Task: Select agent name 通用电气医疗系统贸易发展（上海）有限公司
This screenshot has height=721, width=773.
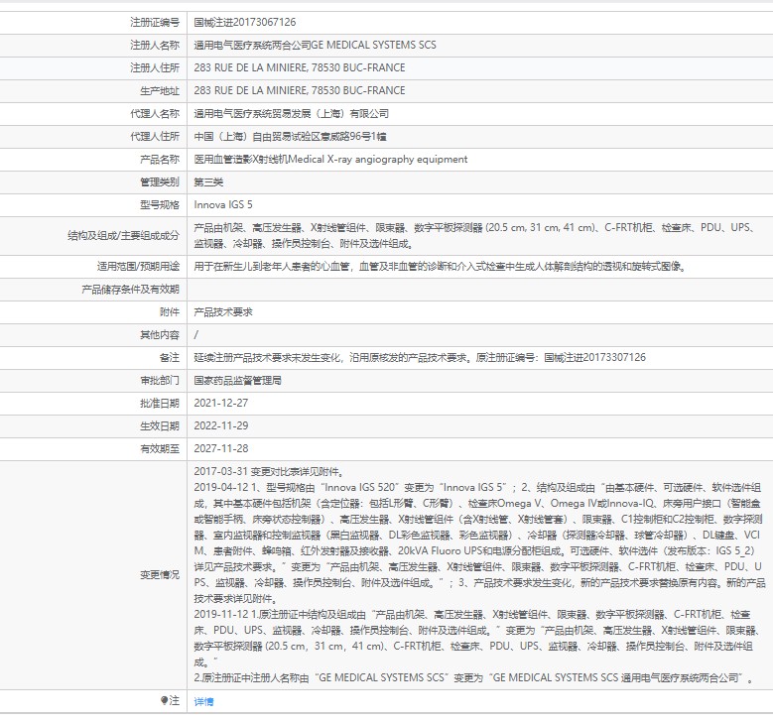Action: 292,114
